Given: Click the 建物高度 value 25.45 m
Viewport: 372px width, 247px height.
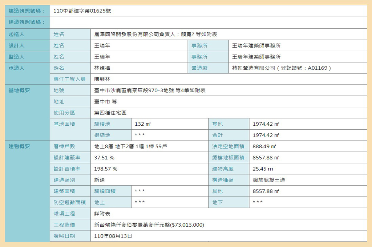Looking at the screenshot, I should [x=263, y=169].
